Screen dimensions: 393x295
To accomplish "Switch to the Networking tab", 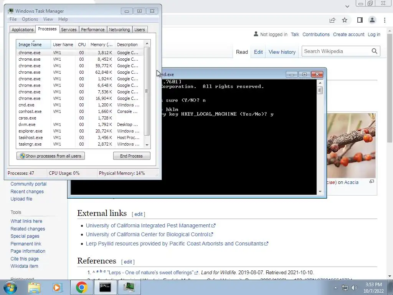I will pos(119,30).
